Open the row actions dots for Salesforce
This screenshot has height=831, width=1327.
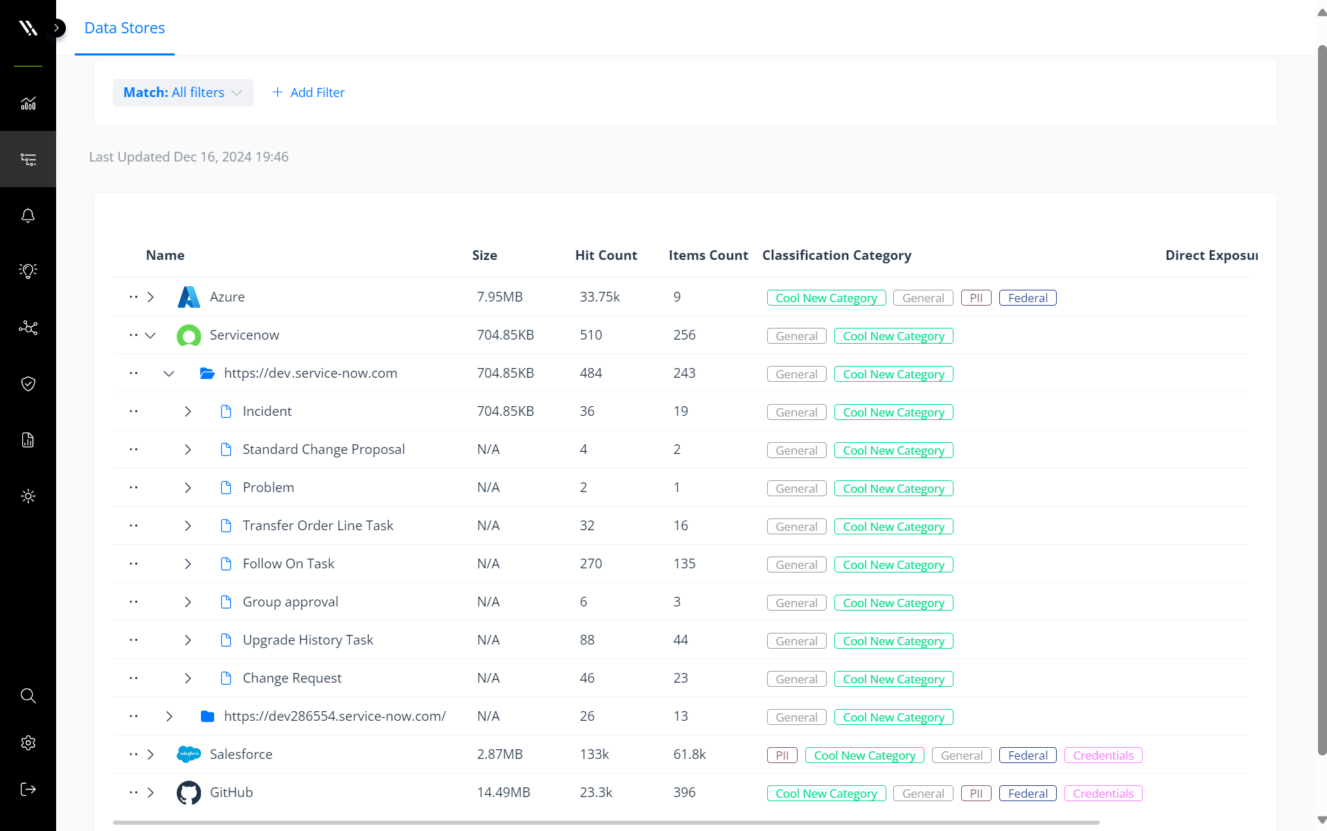pyautogui.click(x=133, y=754)
